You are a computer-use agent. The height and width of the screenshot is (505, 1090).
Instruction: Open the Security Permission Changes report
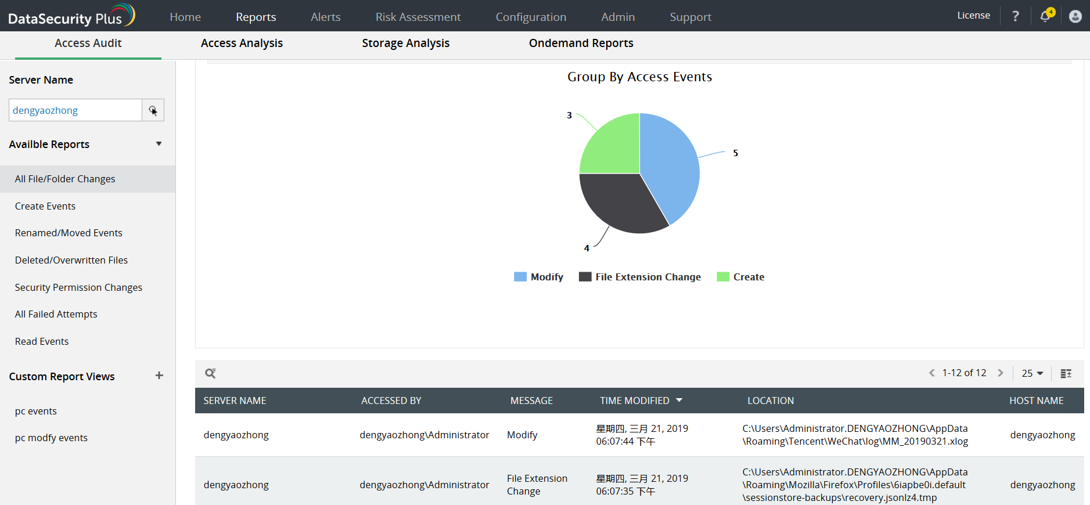(x=78, y=287)
